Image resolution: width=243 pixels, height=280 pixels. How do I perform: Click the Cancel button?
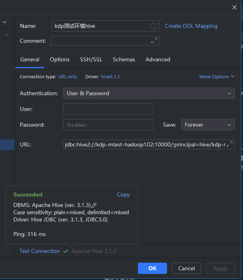(186, 268)
